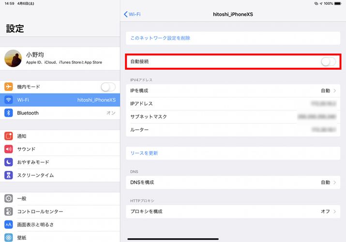Tap このネットワーク設定を削除 link

click(x=160, y=38)
